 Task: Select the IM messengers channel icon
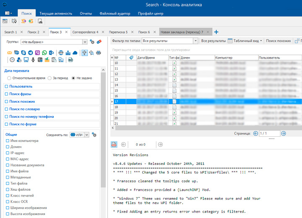(16, 52)
